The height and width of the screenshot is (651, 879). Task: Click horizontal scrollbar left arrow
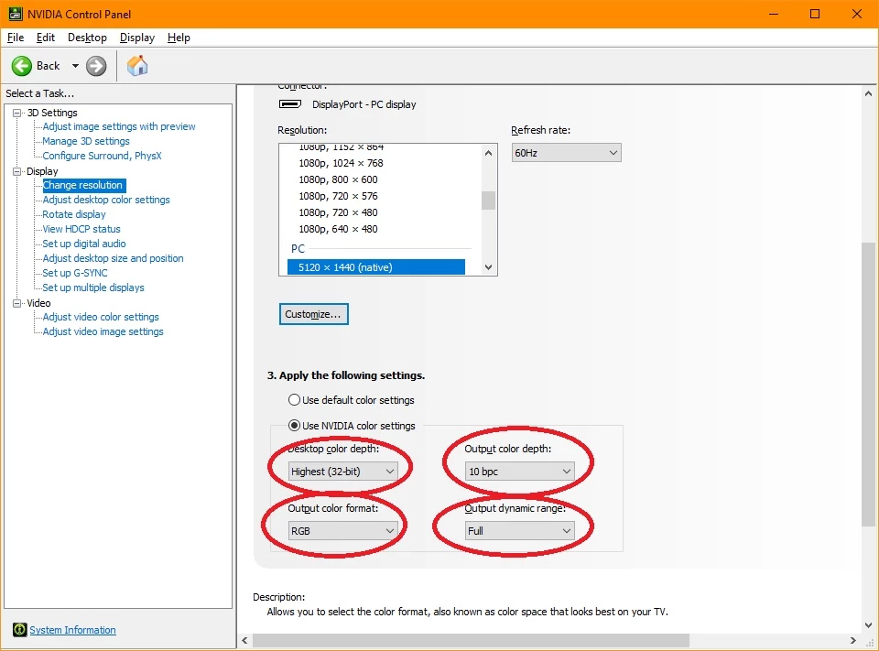(x=245, y=640)
